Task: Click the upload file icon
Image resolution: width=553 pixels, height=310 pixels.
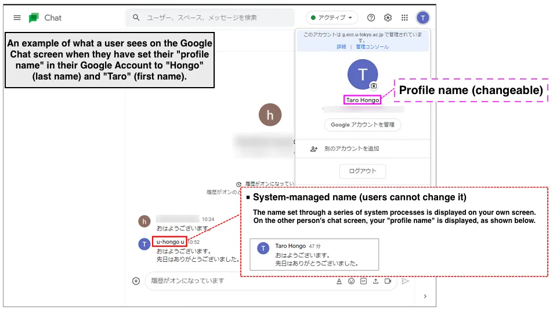Action: 375,281
